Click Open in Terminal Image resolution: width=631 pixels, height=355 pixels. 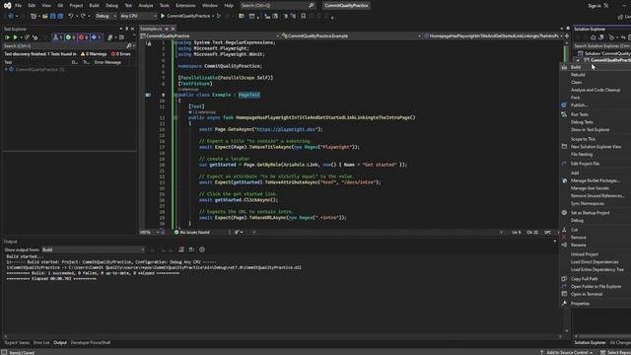(x=587, y=294)
